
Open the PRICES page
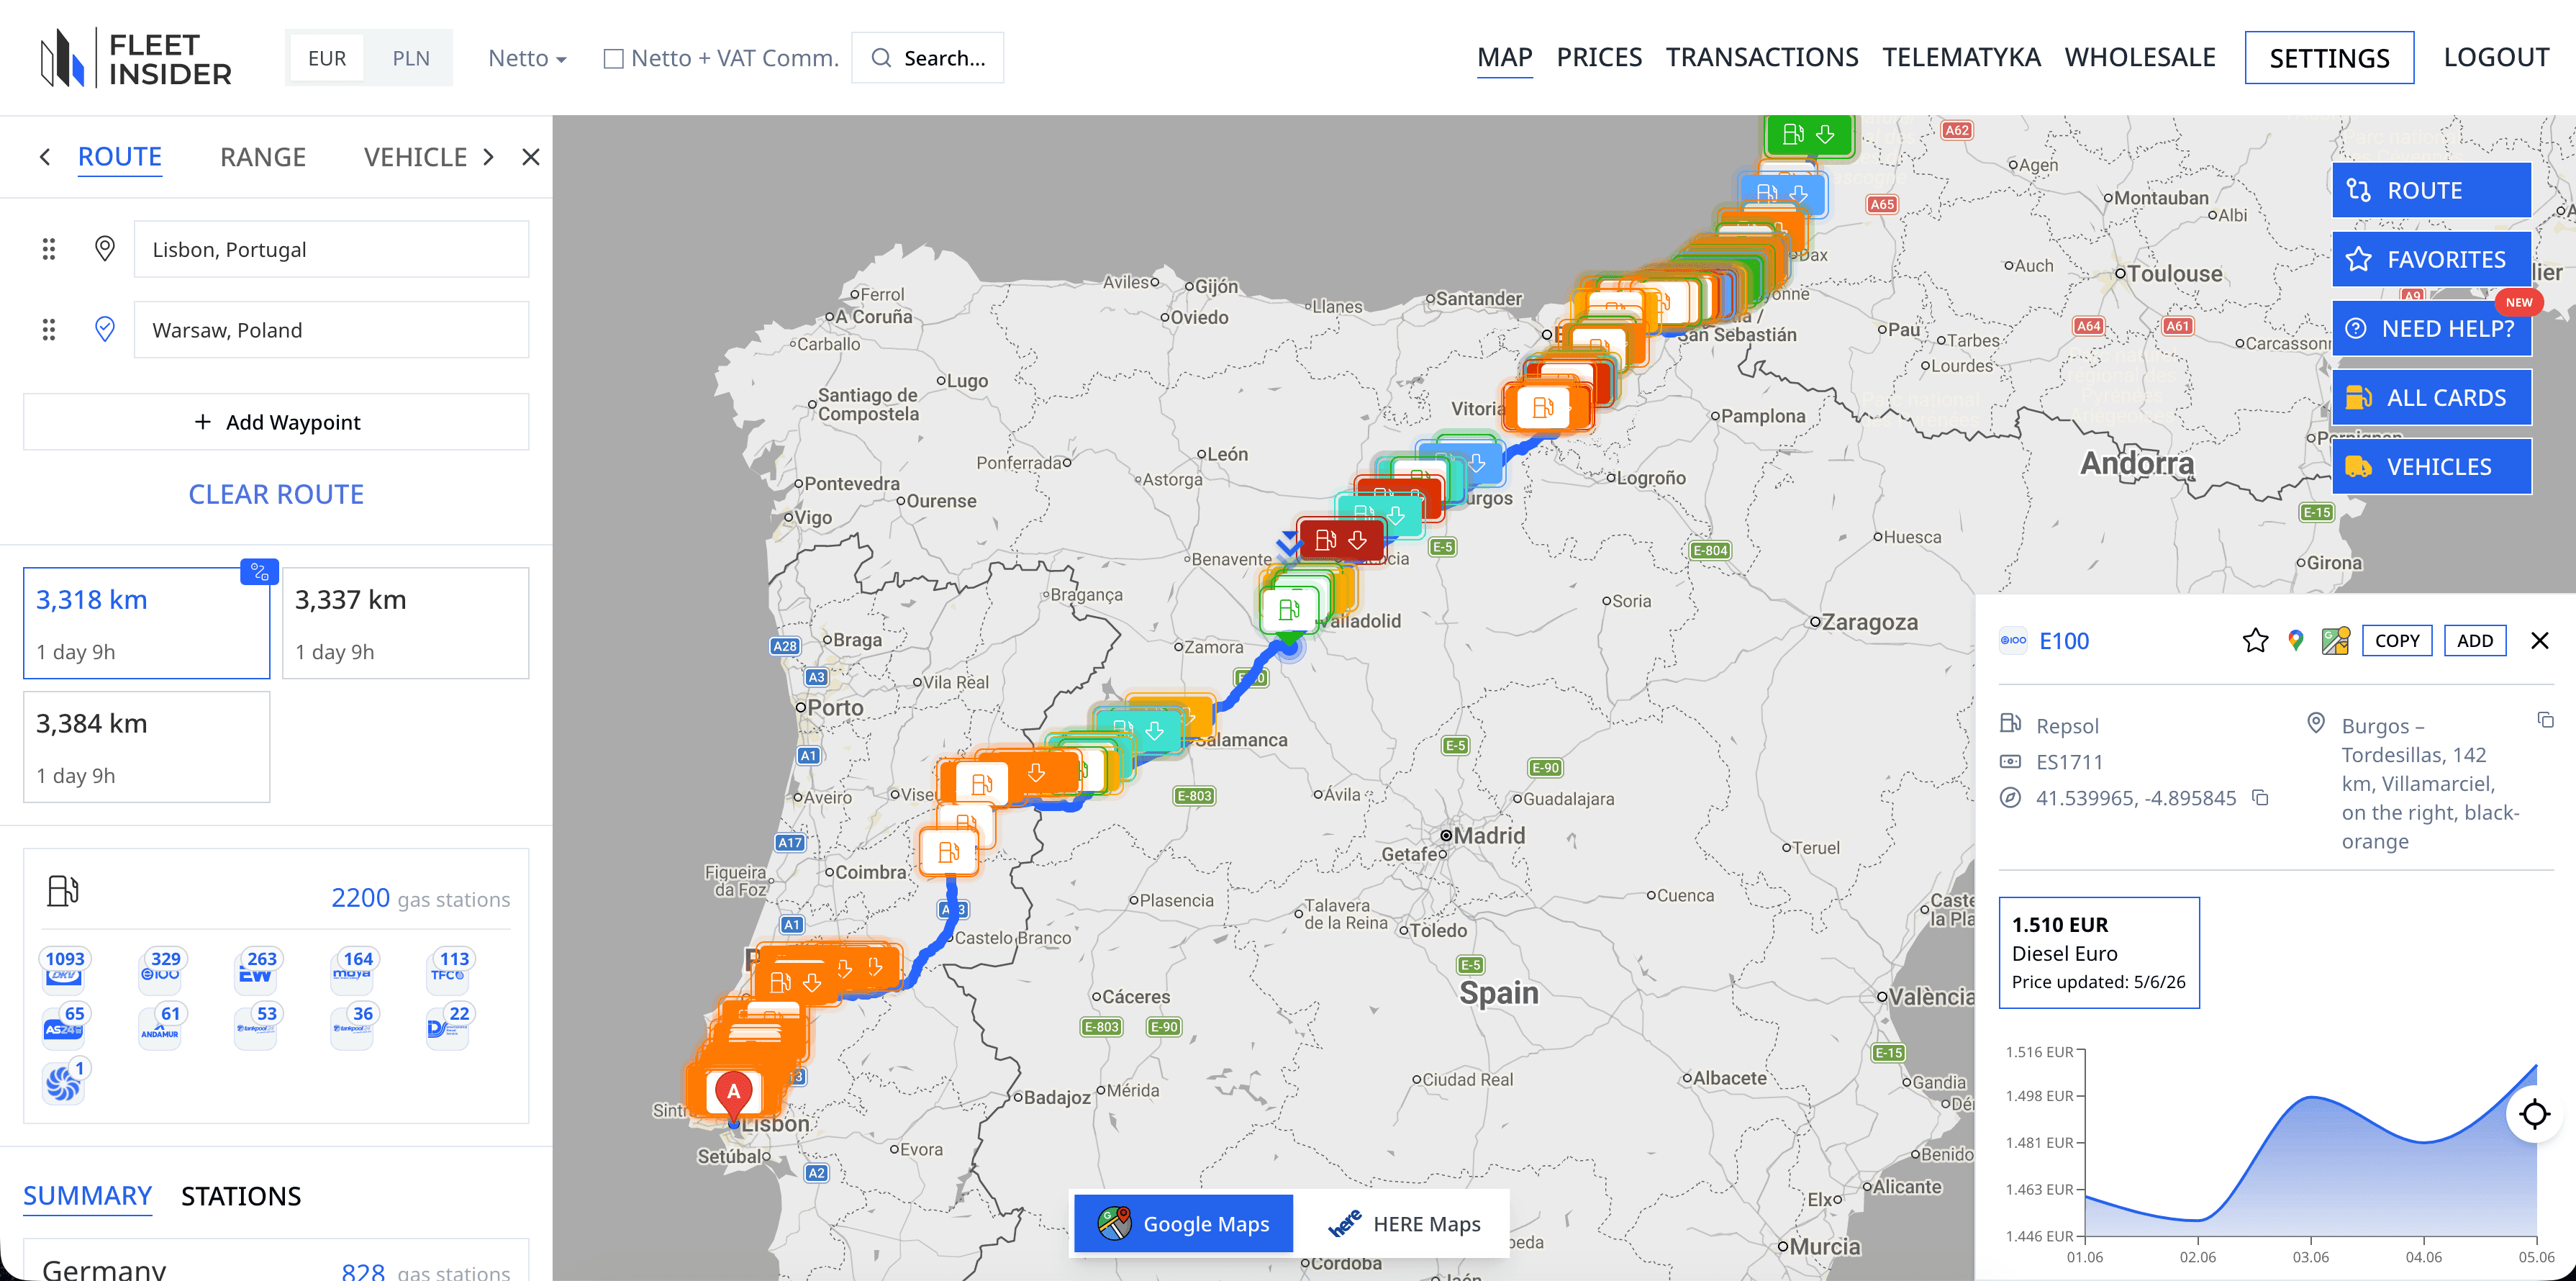pyautogui.click(x=1599, y=58)
